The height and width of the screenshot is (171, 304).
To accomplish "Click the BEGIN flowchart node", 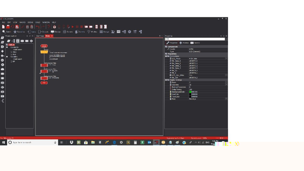I will tap(44, 46).
